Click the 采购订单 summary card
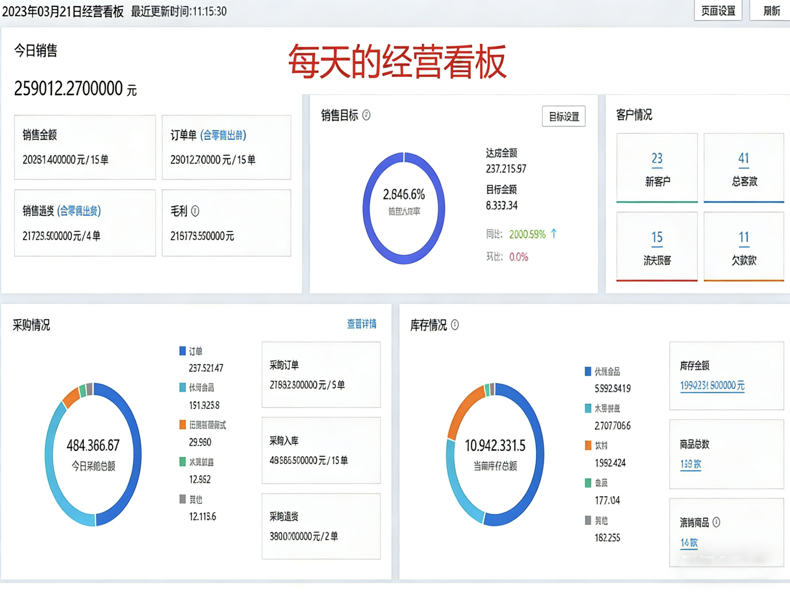The height and width of the screenshot is (592, 790). [x=321, y=375]
